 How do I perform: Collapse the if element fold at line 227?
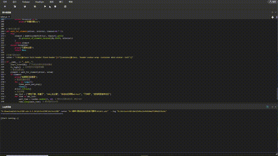pyautogui.click(x=5, y=75)
